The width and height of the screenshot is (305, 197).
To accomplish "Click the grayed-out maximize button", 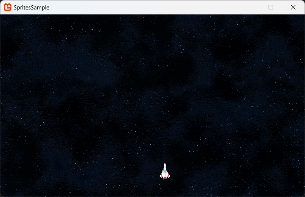I will click(271, 7).
